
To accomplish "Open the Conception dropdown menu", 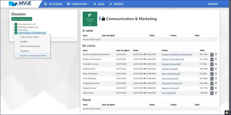I will pyautogui.click(x=78, y=4).
